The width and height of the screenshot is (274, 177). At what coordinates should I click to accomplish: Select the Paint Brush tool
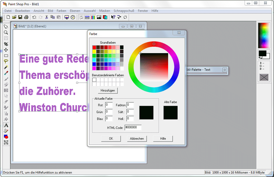(6, 79)
